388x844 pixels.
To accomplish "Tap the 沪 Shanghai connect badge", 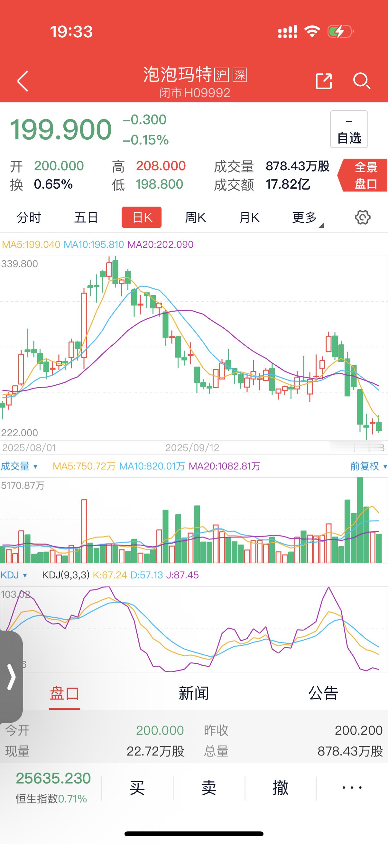I will pos(221,75).
